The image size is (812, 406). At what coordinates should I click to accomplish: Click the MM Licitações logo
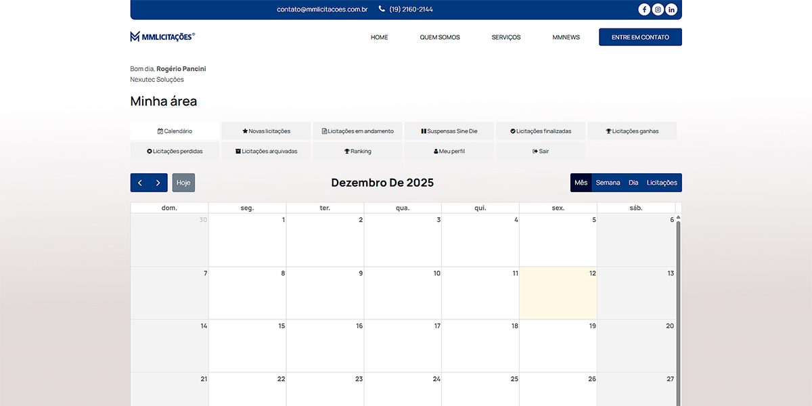click(x=162, y=37)
